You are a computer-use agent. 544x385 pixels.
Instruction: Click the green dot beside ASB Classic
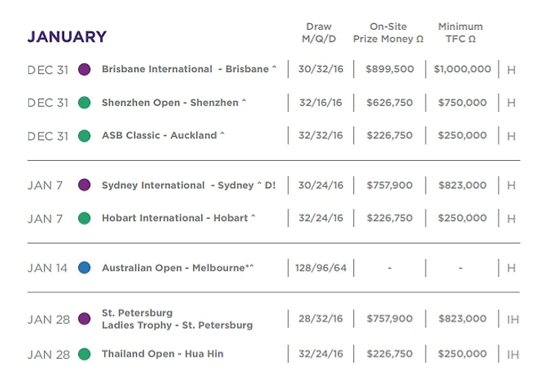tap(85, 136)
